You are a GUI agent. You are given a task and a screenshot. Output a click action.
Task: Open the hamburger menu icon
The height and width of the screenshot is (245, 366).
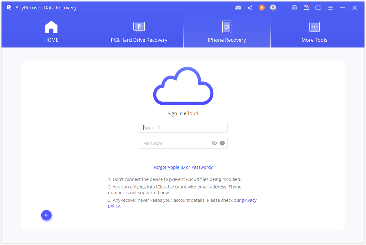331,8
